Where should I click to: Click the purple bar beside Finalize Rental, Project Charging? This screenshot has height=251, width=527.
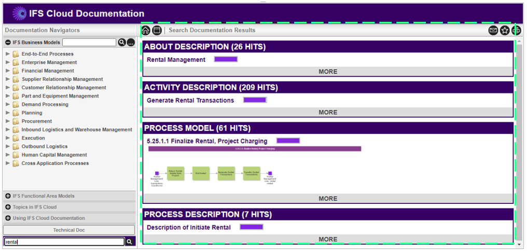[288, 141]
